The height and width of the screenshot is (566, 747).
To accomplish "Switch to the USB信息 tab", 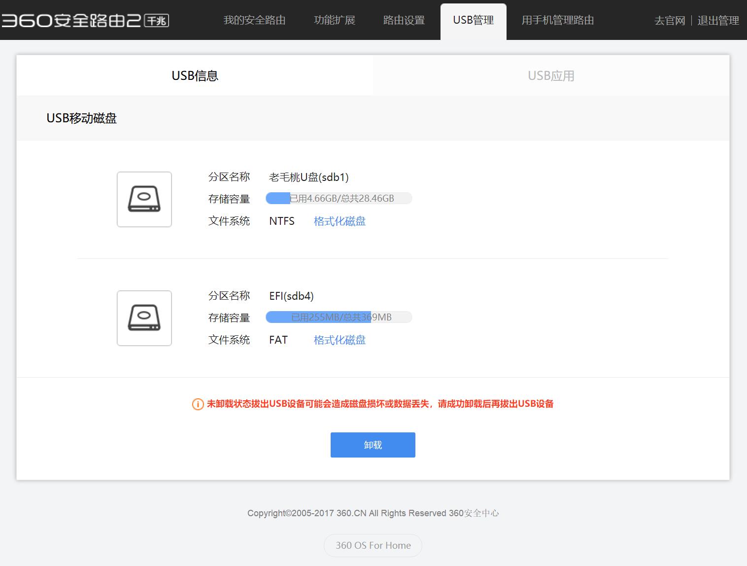I will coord(195,75).
